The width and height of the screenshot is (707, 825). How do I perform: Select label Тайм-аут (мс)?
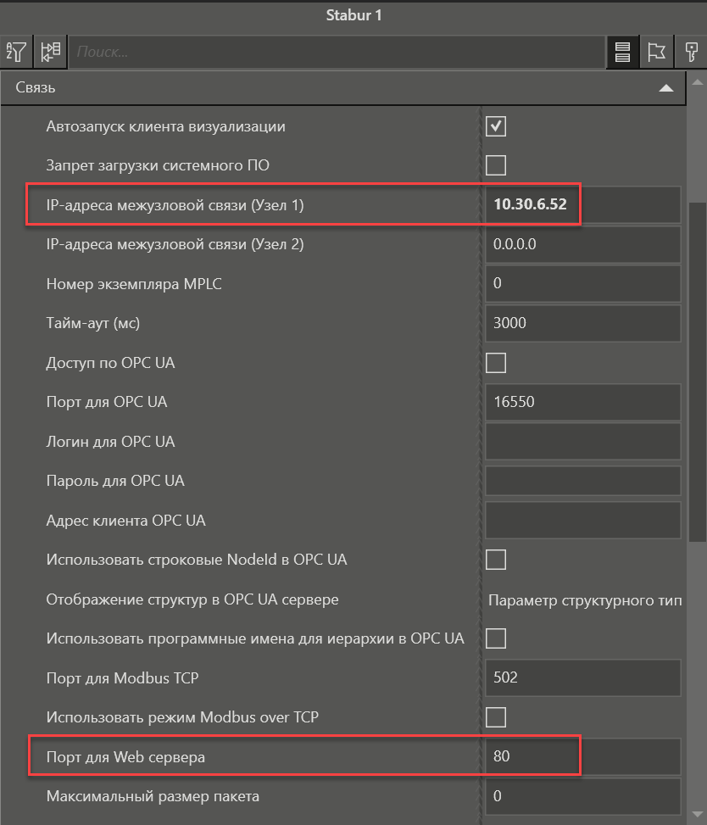coord(93,323)
